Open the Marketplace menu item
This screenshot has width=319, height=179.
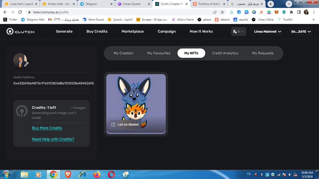(x=133, y=31)
